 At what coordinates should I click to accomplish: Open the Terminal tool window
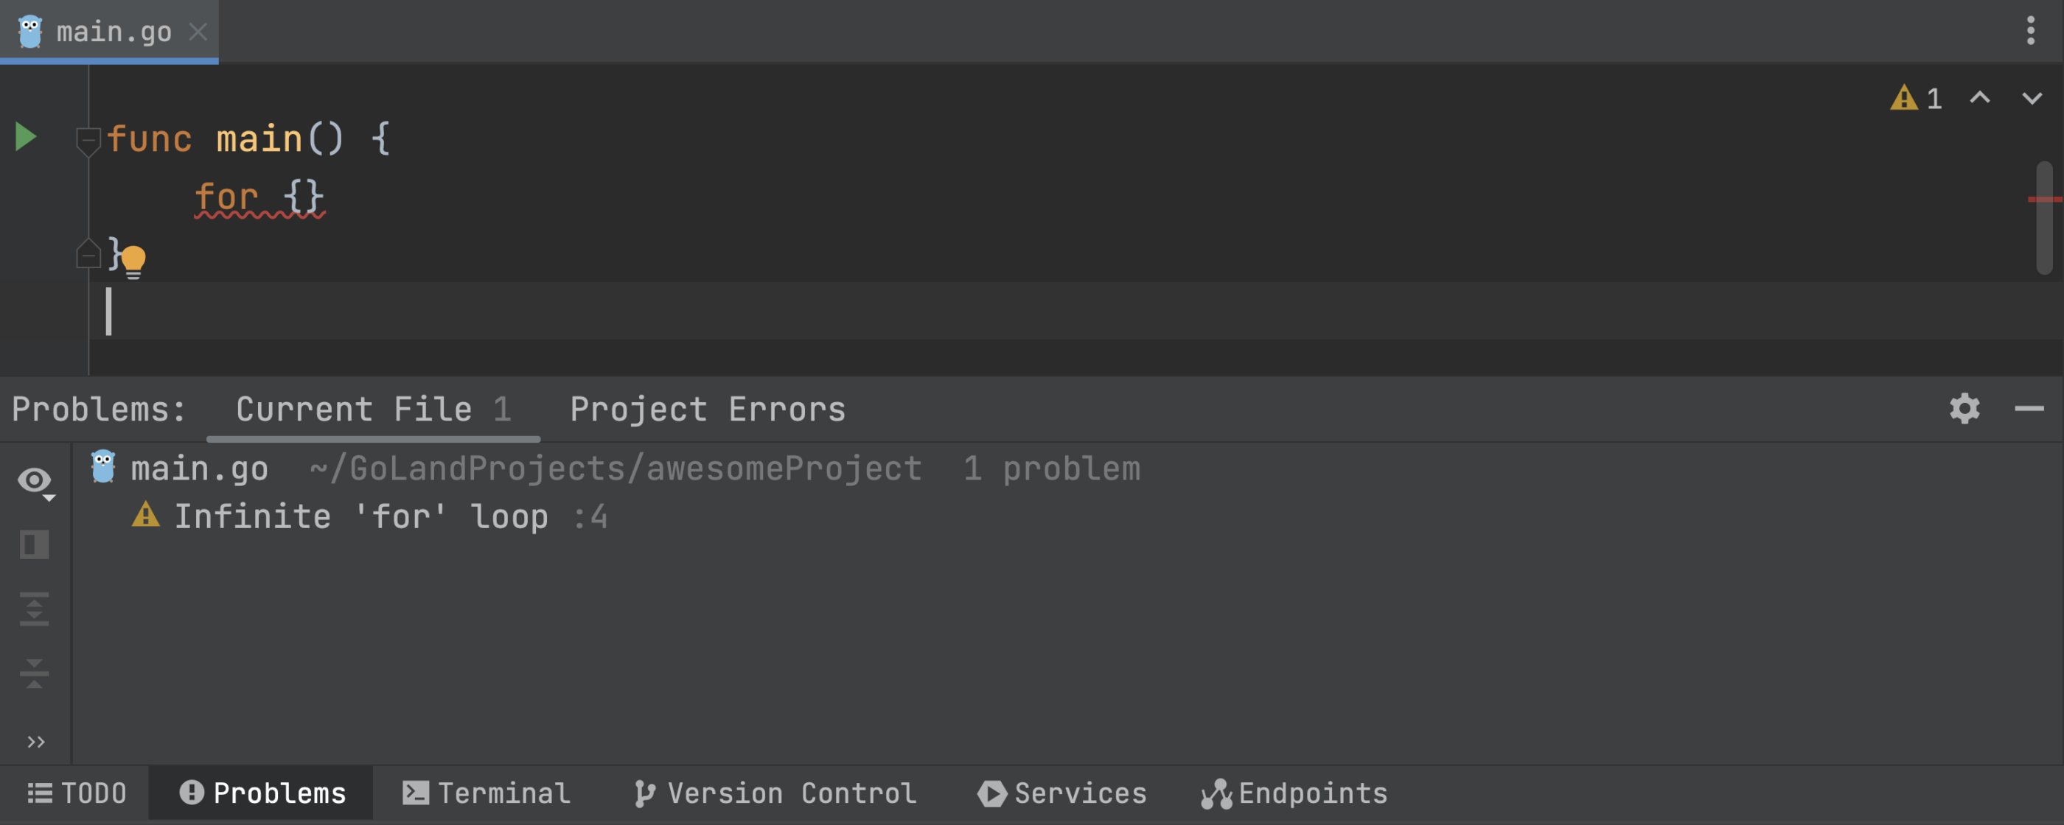(x=487, y=793)
